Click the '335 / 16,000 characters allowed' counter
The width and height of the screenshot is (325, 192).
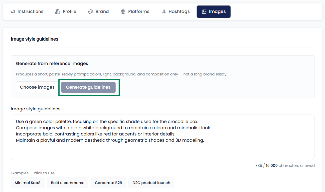coord(285,166)
